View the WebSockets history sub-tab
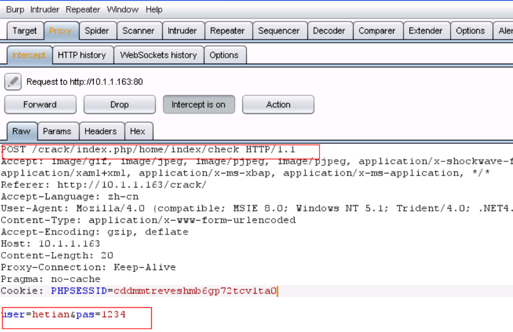This screenshot has width=513, height=332. 159,55
